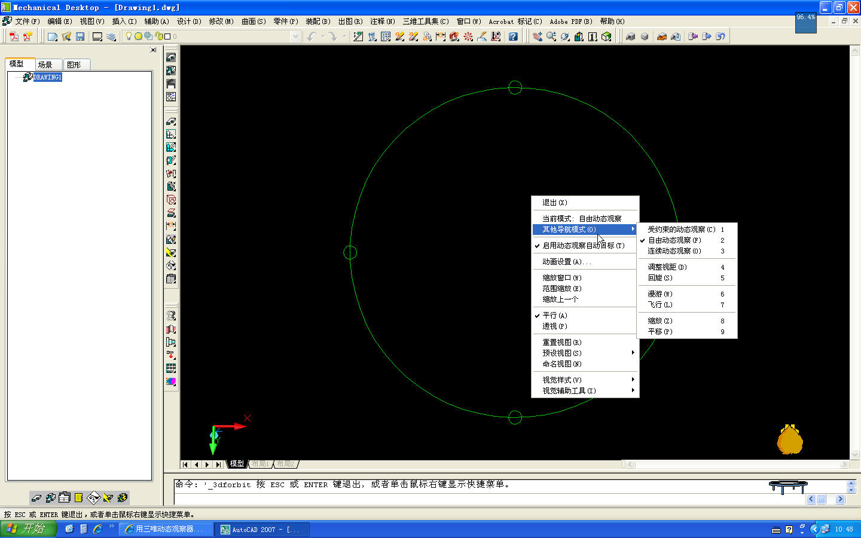
Task: Click the Windows Start button
Action: [29, 529]
